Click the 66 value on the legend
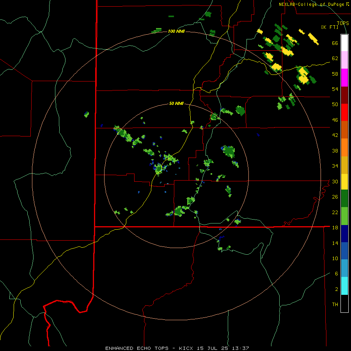Viewport: 351px width, 351px height. (335, 43)
